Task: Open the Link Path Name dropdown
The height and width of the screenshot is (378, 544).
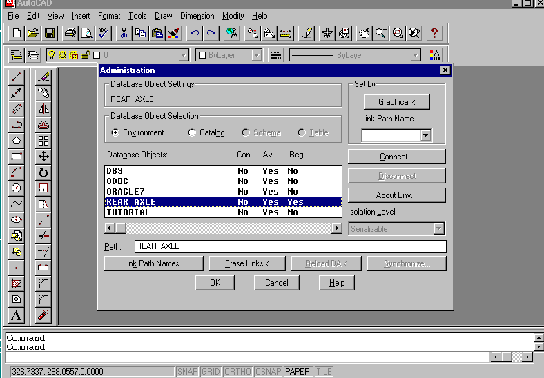Action: pyautogui.click(x=426, y=135)
